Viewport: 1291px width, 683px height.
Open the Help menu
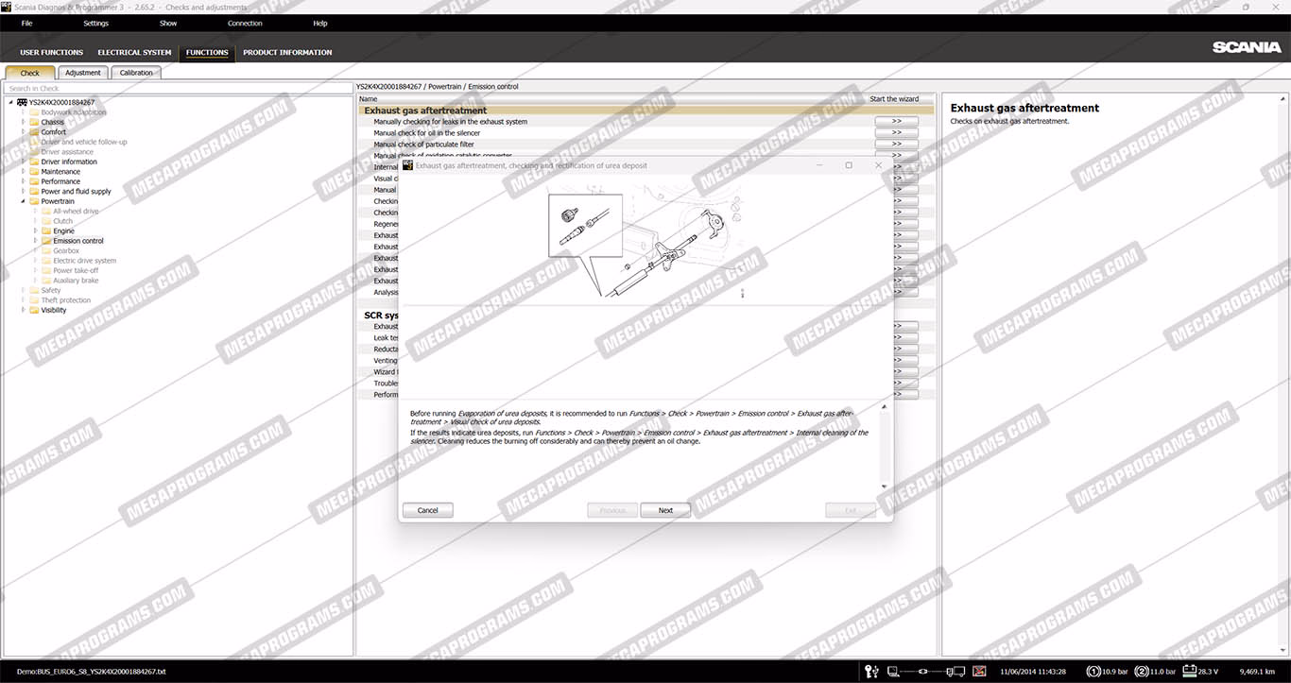pyautogui.click(x=320, y=24)
